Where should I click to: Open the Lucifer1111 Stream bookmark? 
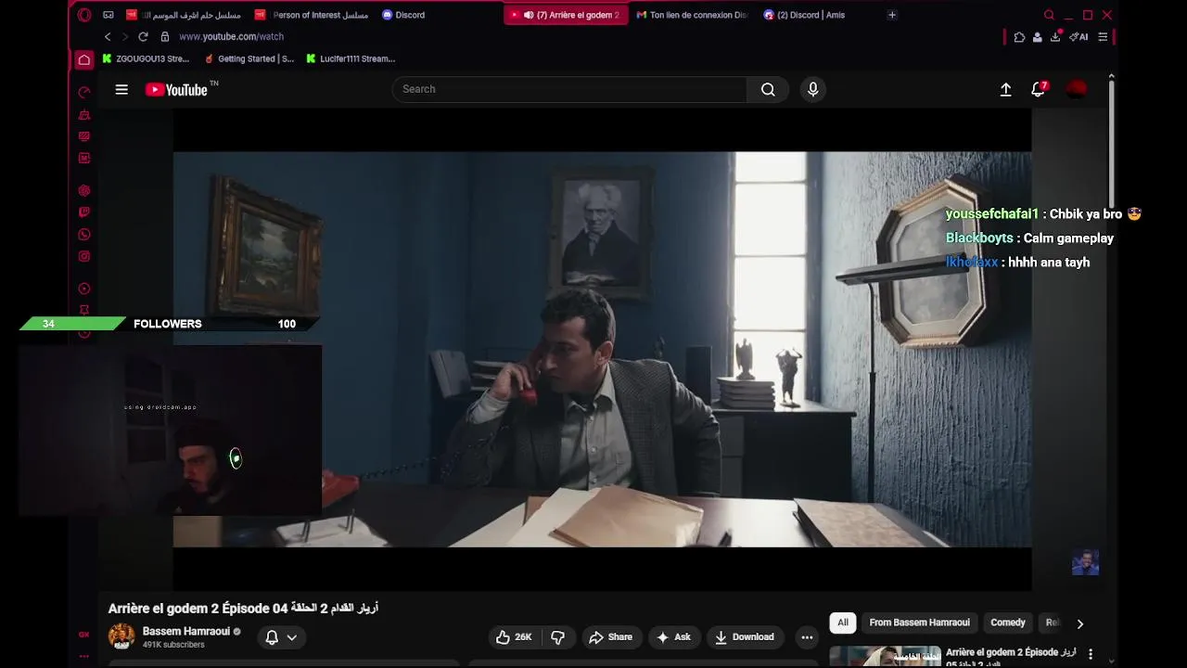pyautogui.click(x=350, y=58)
